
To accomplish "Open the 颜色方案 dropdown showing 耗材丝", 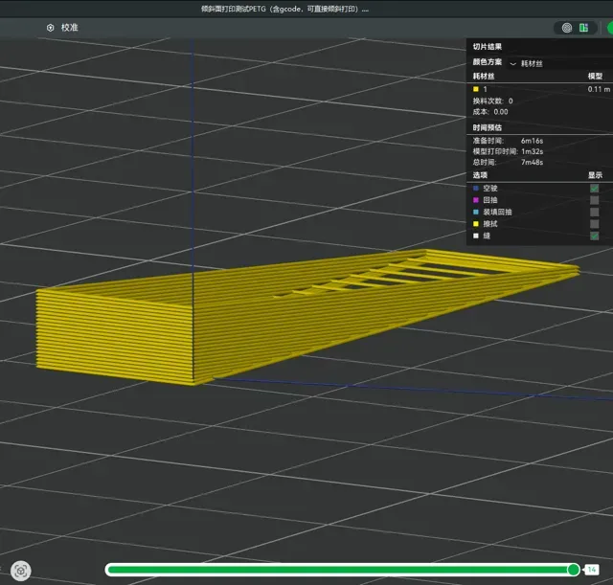I will 558,64.
